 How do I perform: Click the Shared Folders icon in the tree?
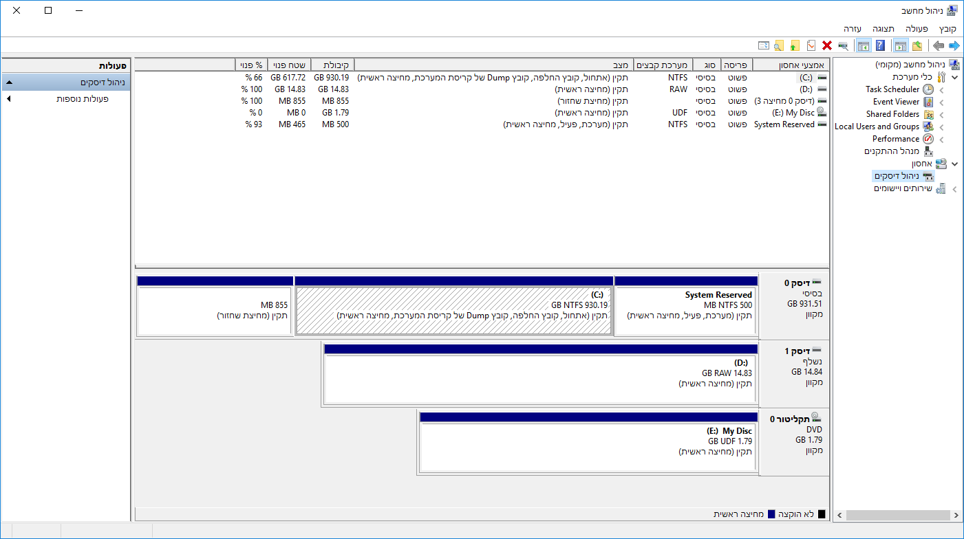[x=928, y=114]
